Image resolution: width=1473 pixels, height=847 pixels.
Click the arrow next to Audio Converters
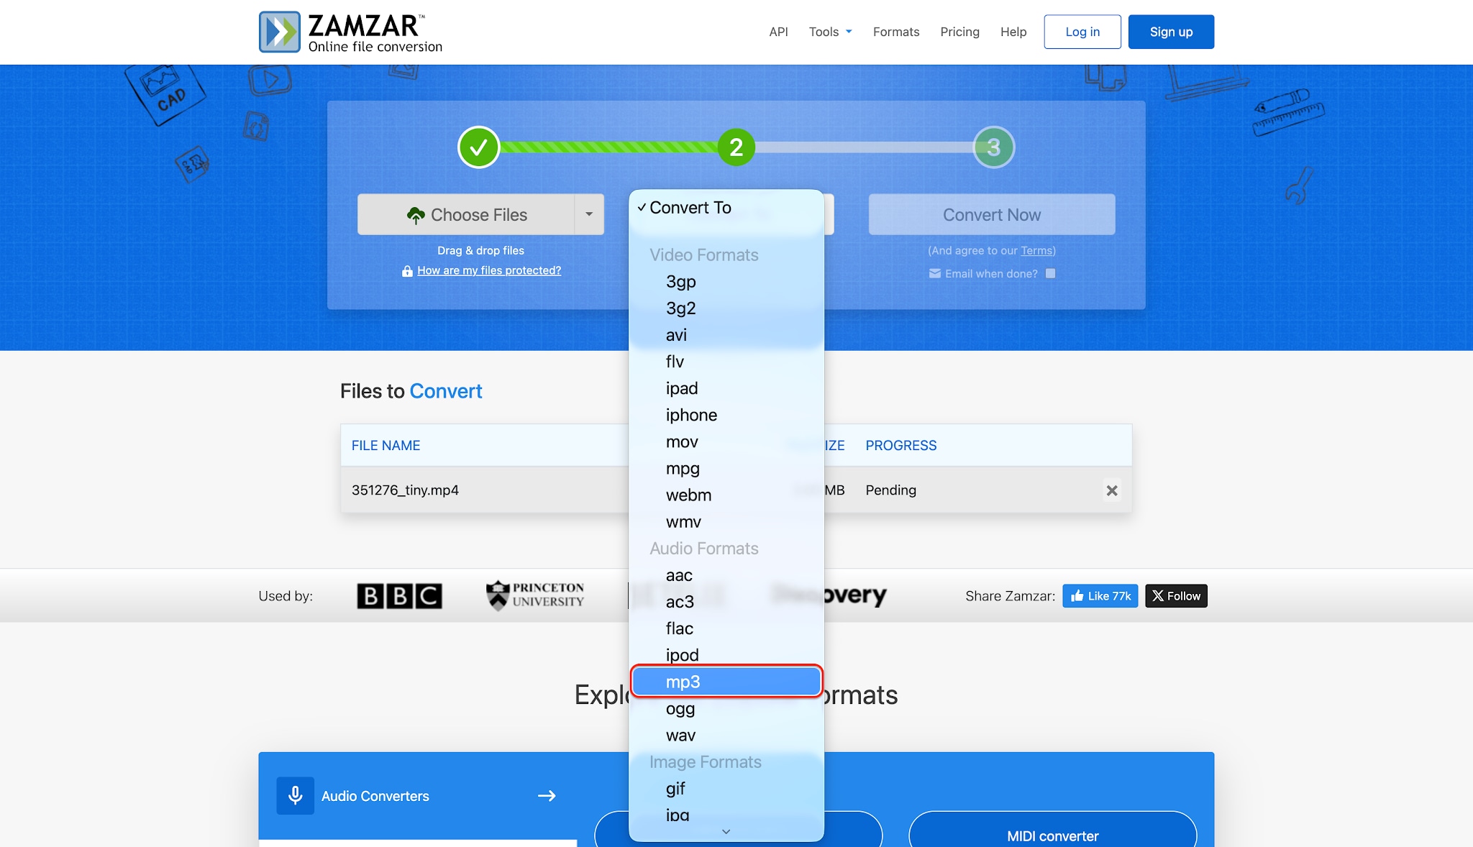coord(547,796)
